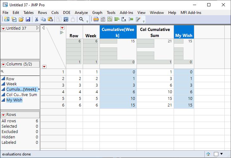Click the Cut scissors icon
Image resolution: width=231 pixels, height=158 pixels.
point(36,19)
